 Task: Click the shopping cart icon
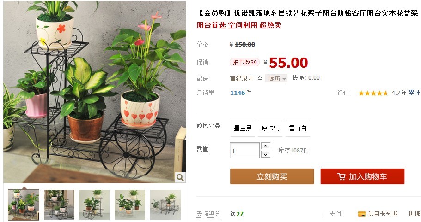tap(341, 176)
